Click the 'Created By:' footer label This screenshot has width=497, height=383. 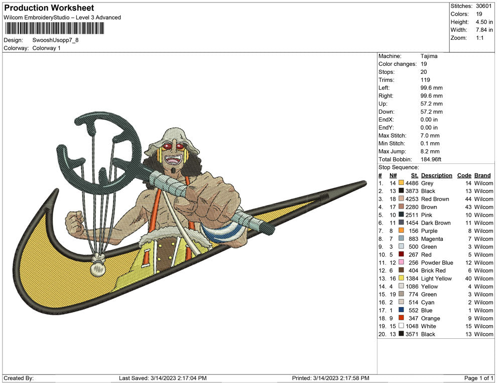click(19, 378)
